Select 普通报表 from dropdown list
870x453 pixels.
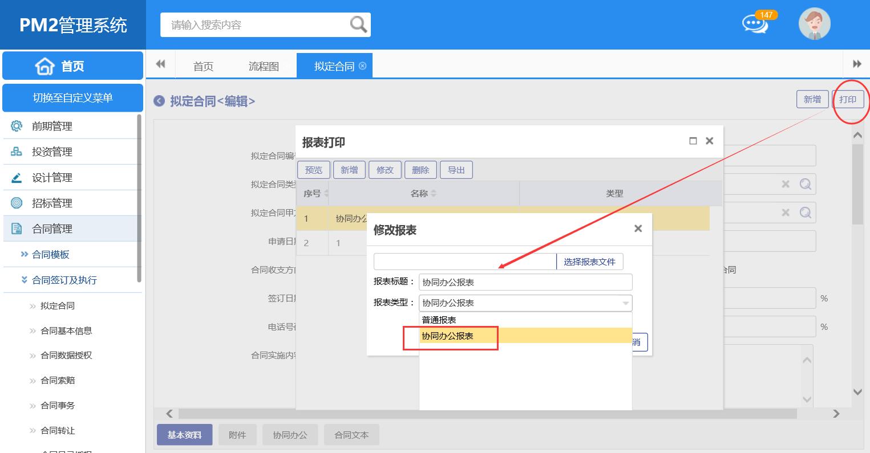(439, 320)
